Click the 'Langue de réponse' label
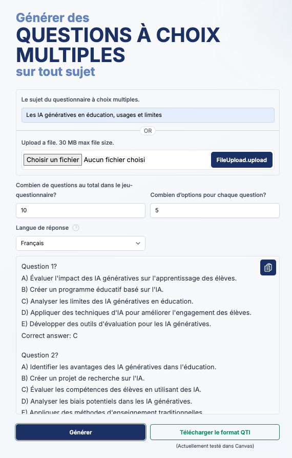 click(43, 228)
